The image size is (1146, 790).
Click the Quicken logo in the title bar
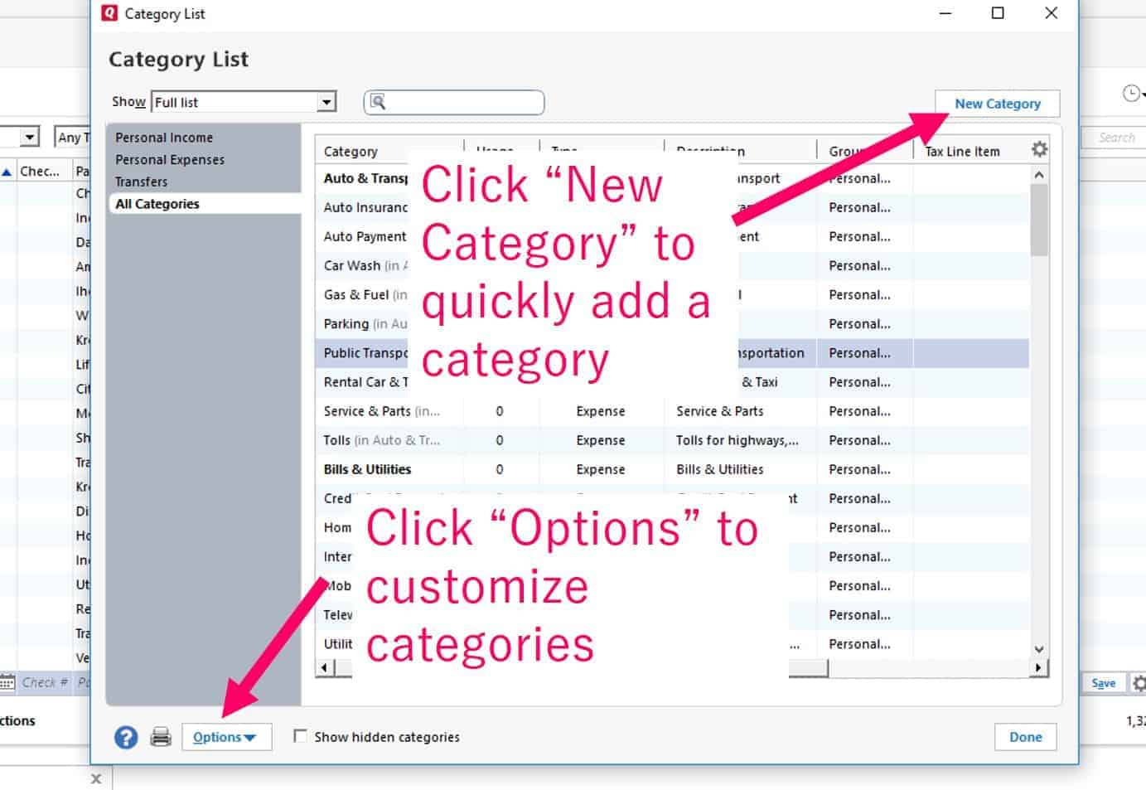point(109,13)
